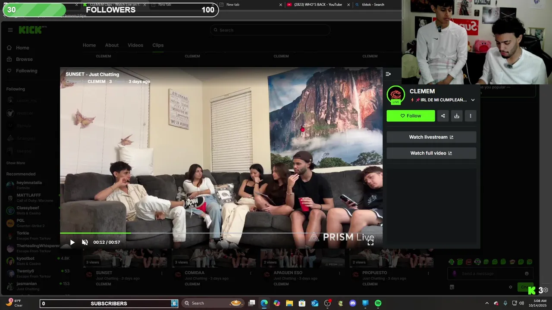Open the APAGUEN ESO clip thumbnail

point(303,258)
